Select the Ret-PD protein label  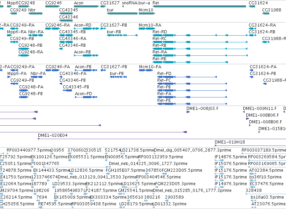coord(164,74)
